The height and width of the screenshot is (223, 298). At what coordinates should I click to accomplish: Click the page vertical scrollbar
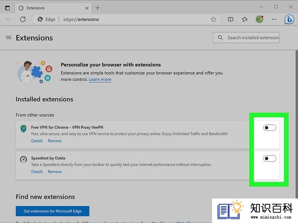click(x=297, y=123)
